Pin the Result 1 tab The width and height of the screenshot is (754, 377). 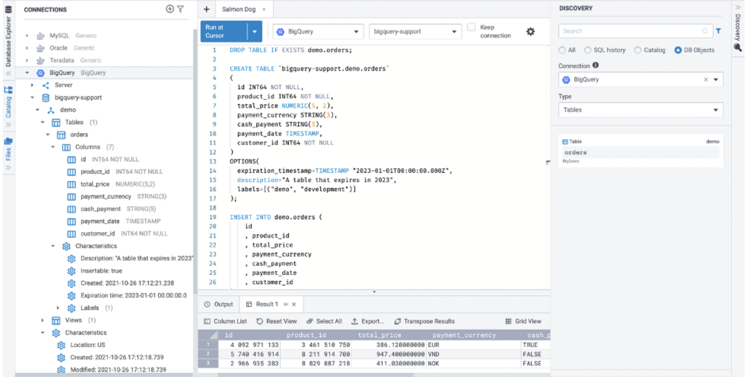click(285, 304)
